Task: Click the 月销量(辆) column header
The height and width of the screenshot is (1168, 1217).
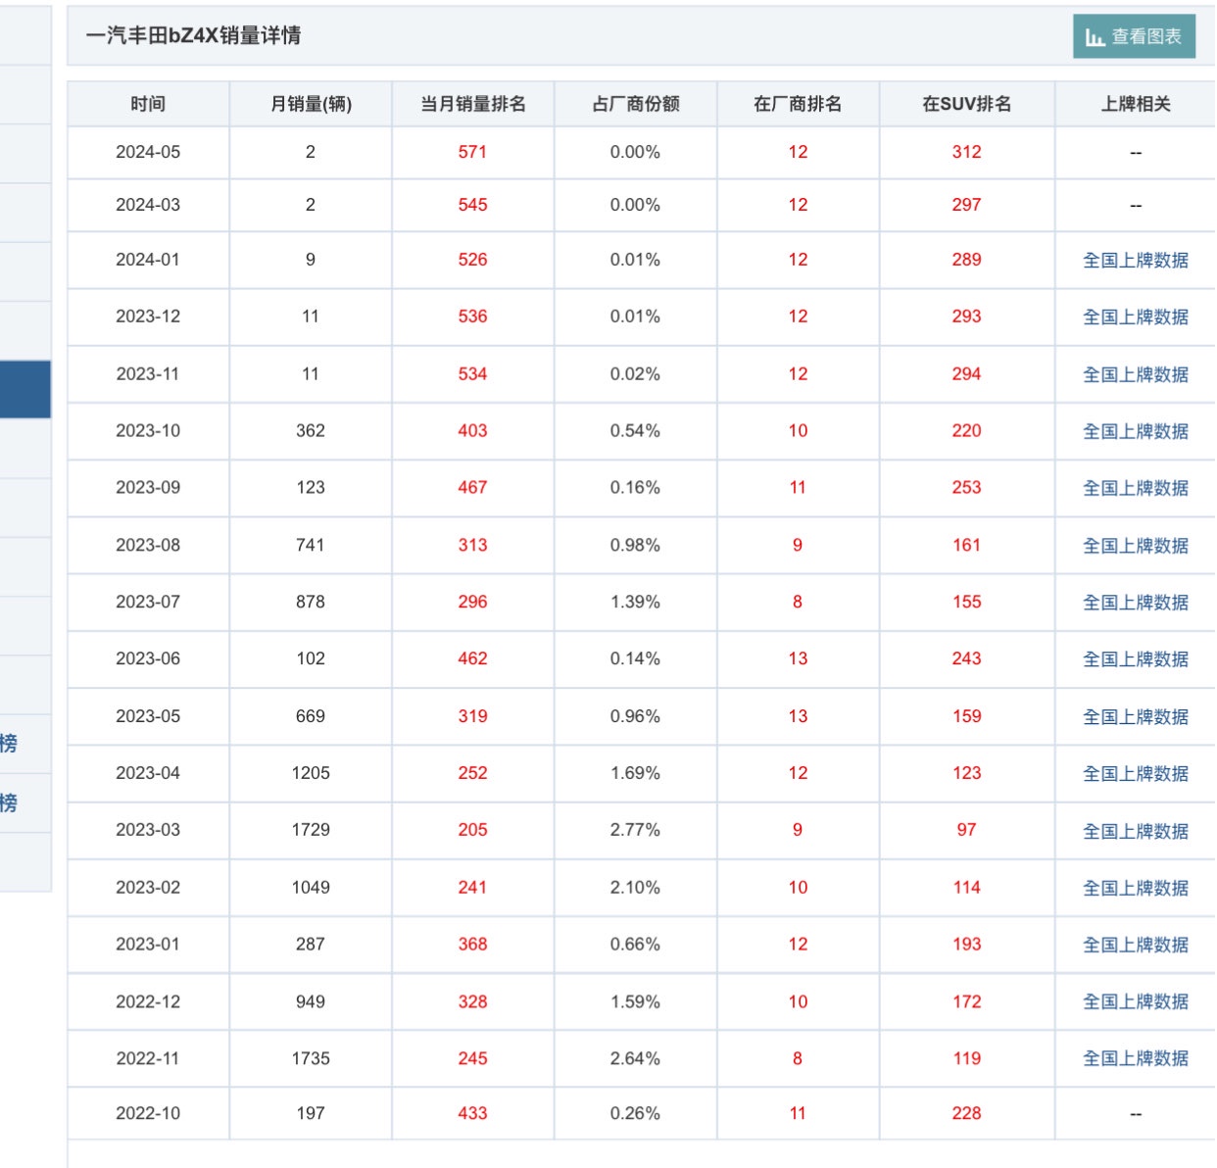Action: click(311, 104)
